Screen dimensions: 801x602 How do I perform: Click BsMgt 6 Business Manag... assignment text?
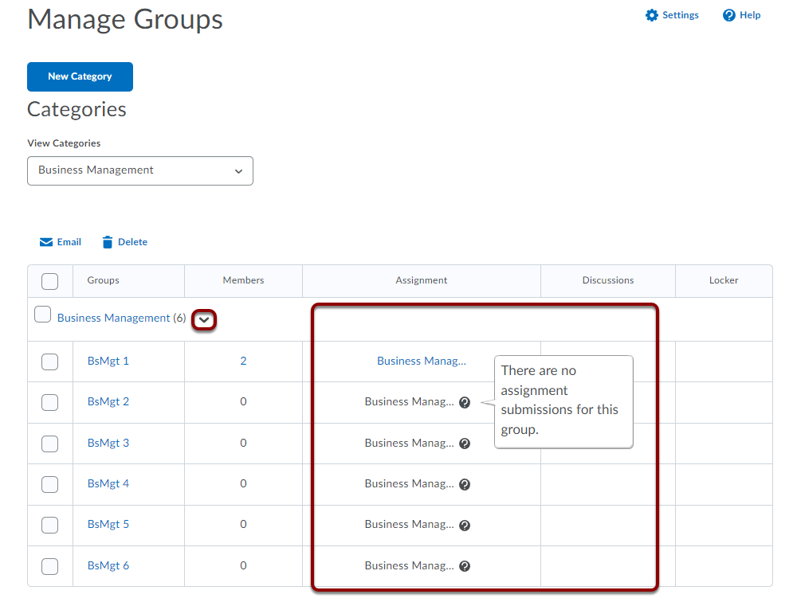click(x=409, y=565)
